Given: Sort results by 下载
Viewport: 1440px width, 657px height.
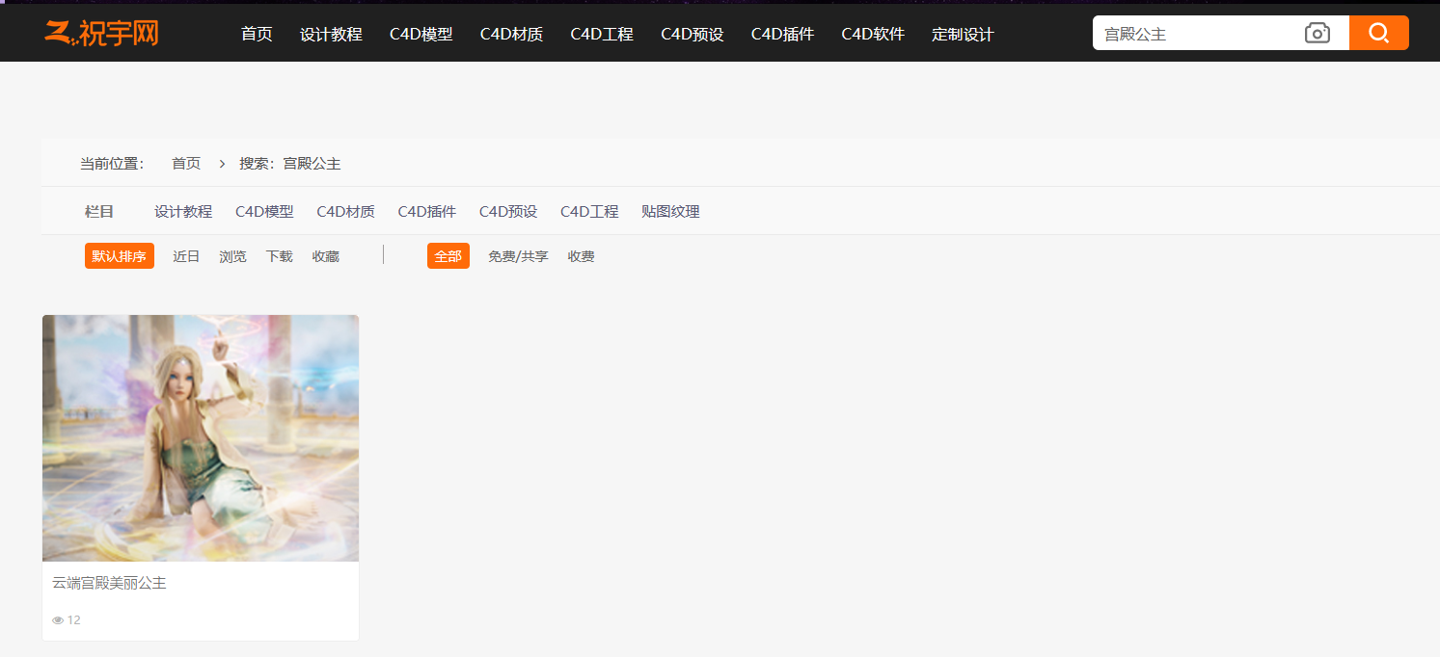Looking at the screenshot, I should point(279,256).
